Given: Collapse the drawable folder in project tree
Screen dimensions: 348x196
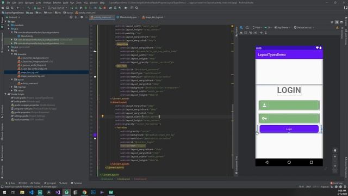Looking at the screenshot, I should coord(12,54).
